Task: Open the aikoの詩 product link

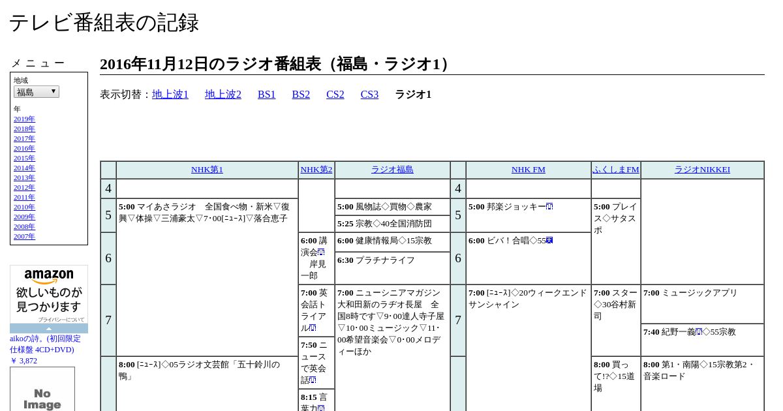Action: pyautogui.click(x=45, y=350)
